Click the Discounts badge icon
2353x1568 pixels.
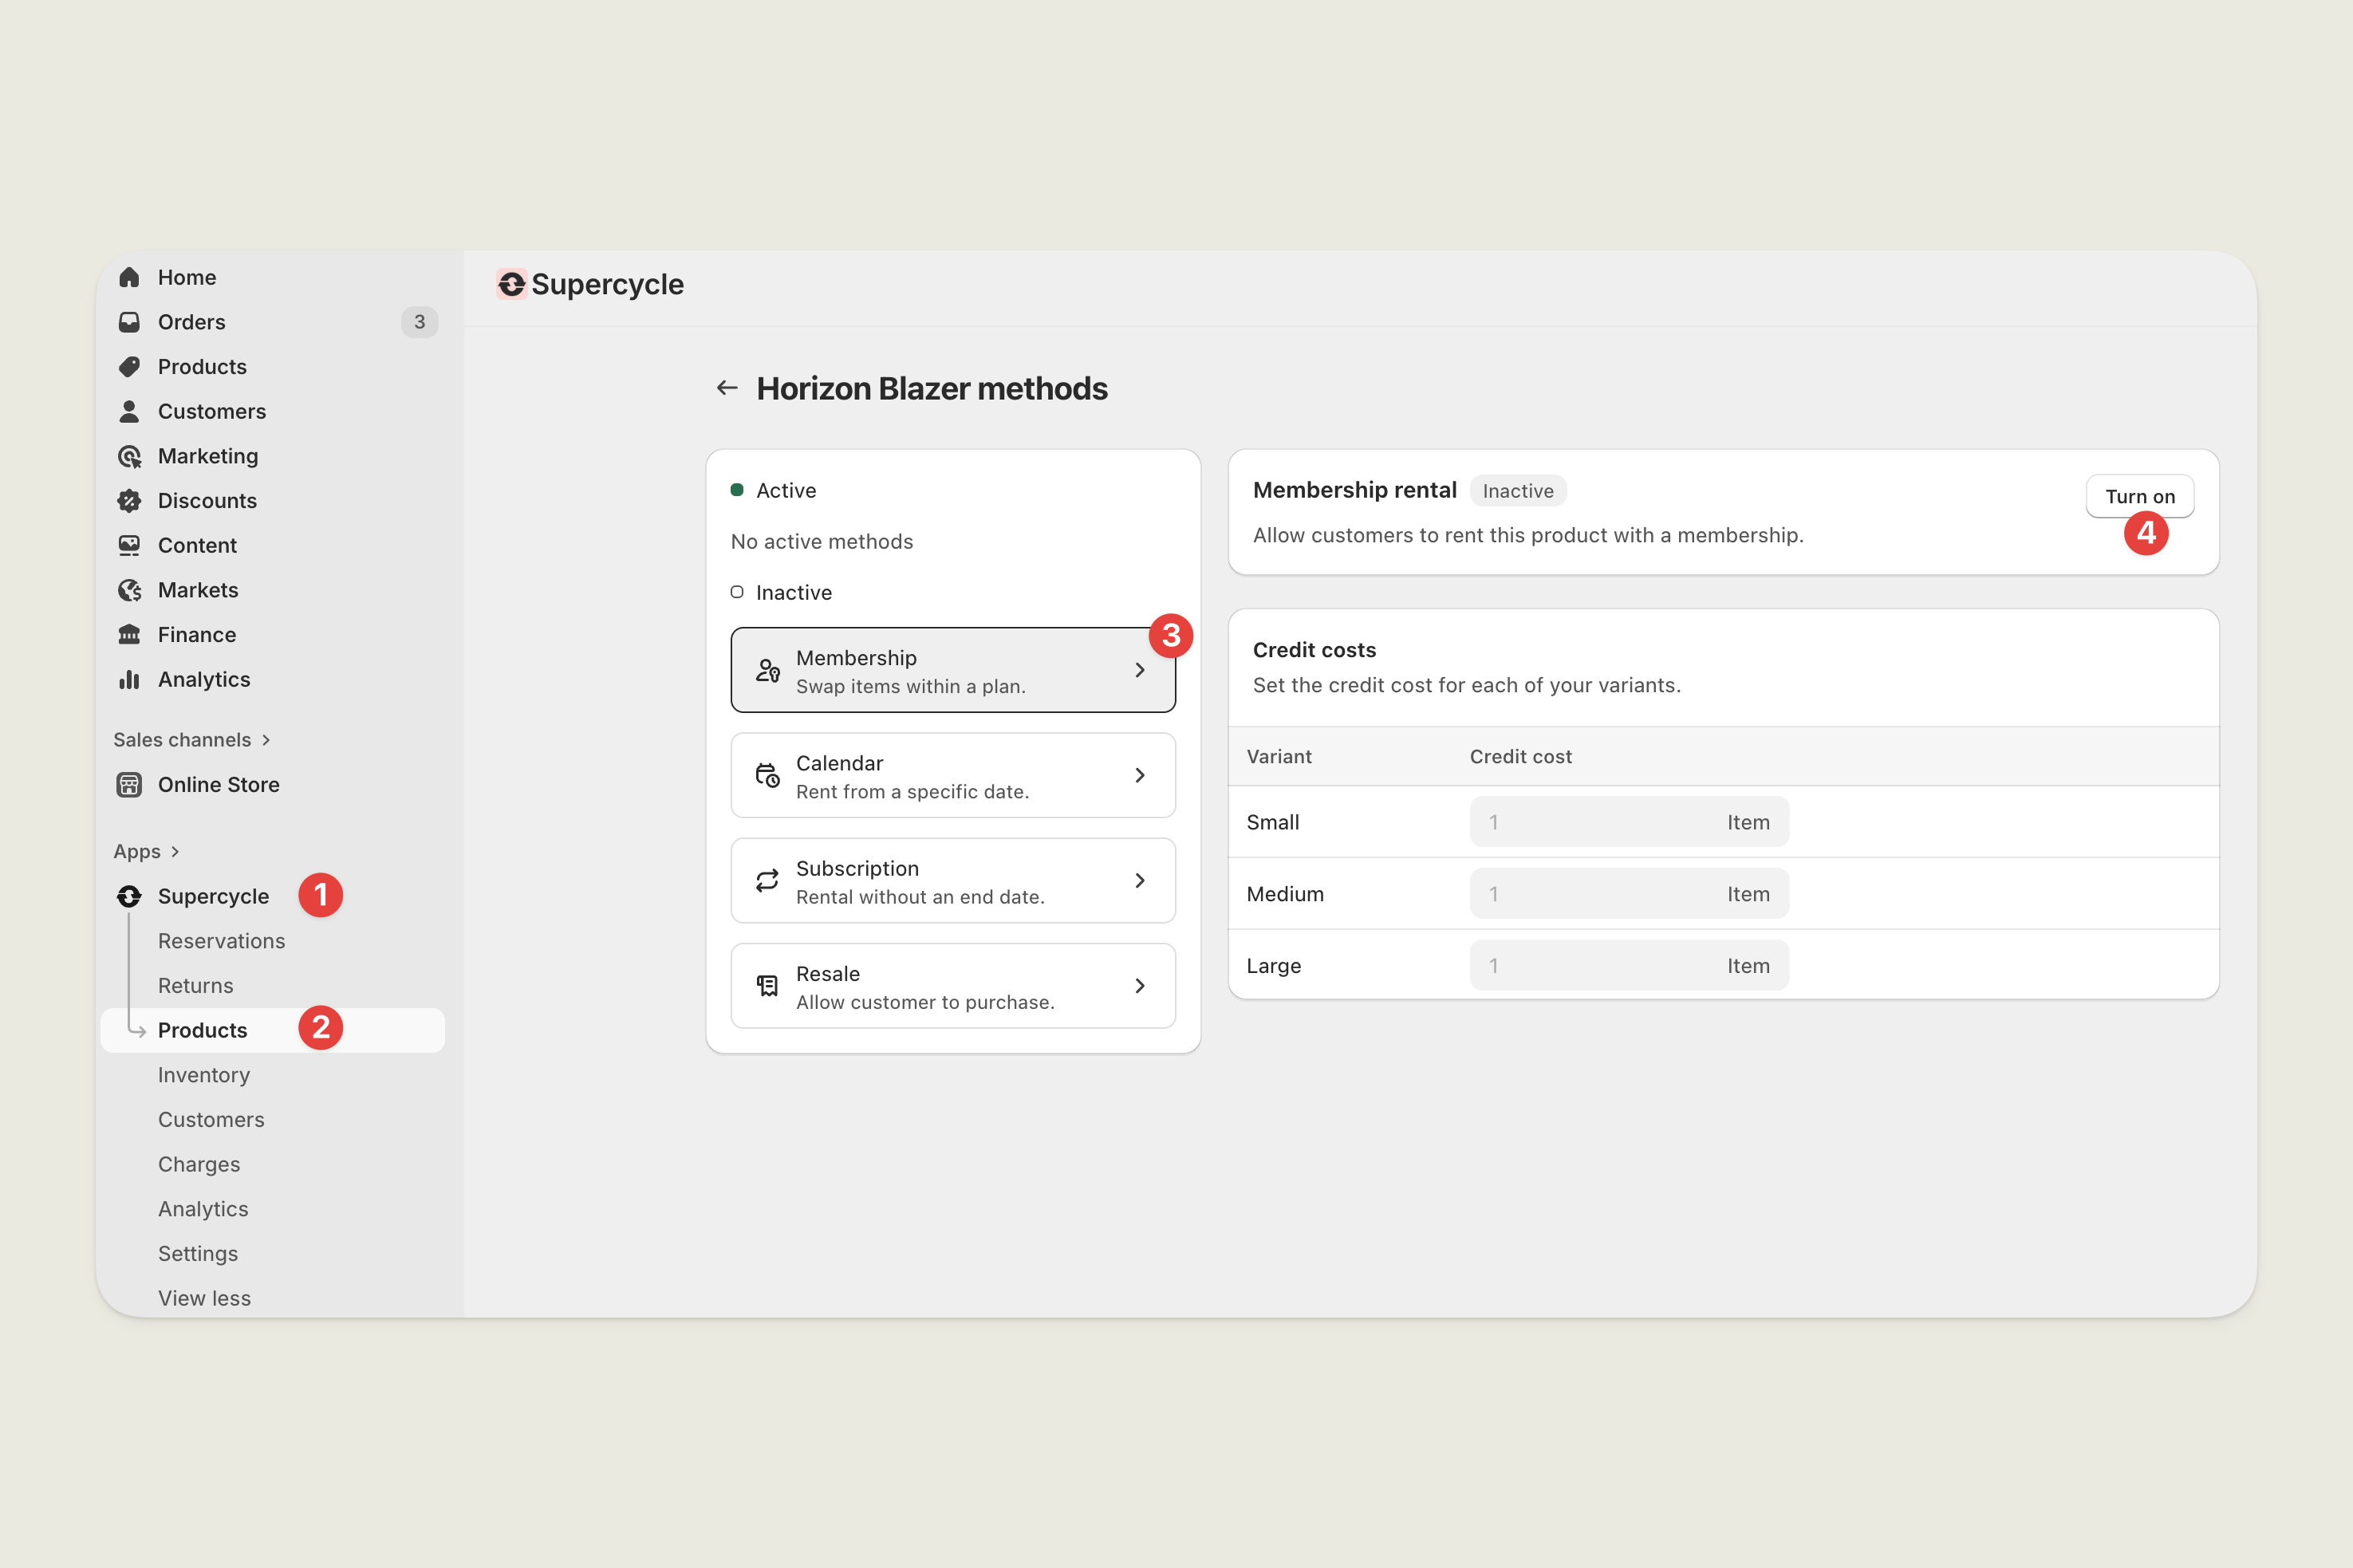click(x=129, y=501)
